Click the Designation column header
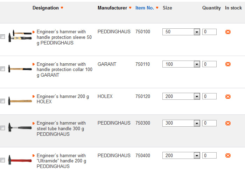This screenshot has height=175, width=245. [x=45, y=8]
